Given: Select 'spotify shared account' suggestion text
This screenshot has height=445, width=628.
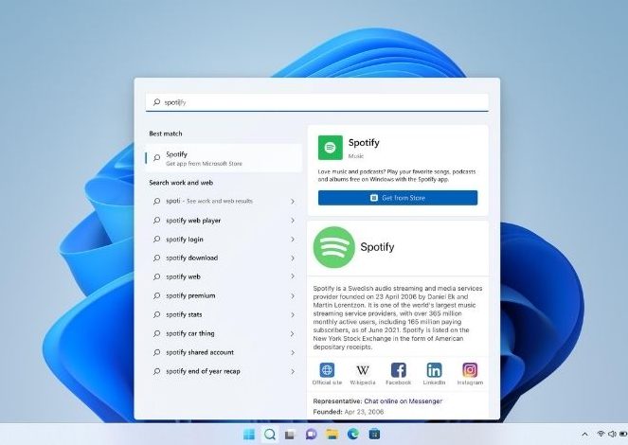Looking at the screenshot, I should pyautogui.click(x=200, y=352).
